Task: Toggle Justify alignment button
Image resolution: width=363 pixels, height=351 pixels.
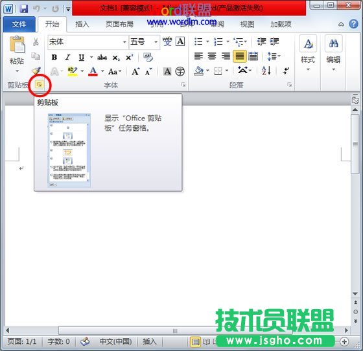Action: (240, 56)
